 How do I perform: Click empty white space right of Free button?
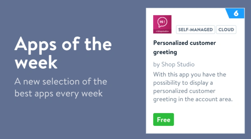208,120
